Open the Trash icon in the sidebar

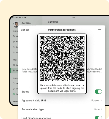pyautogui.click(x=14, y=52)
